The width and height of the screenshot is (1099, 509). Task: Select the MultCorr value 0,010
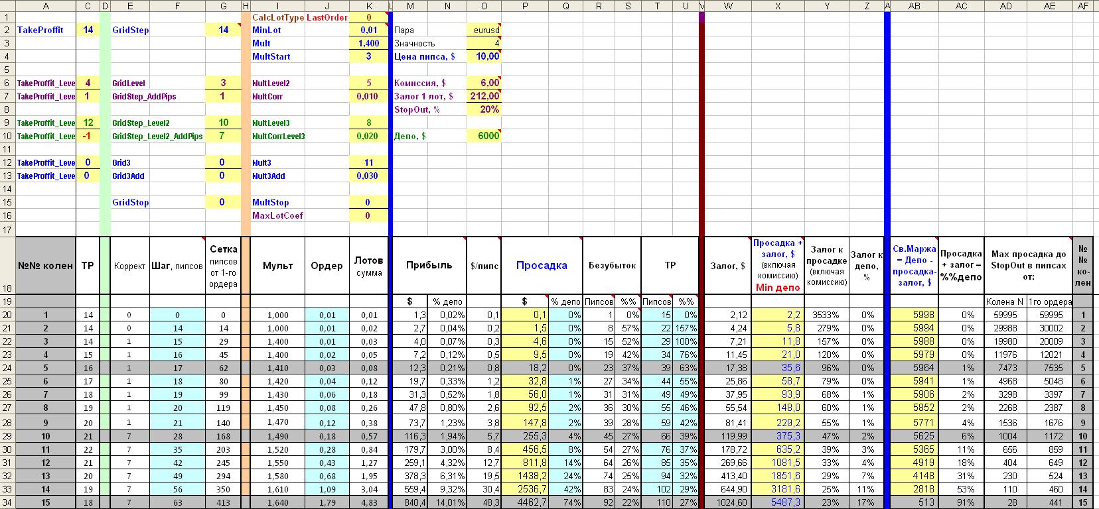pyautogui.click(x=368, y=96)
